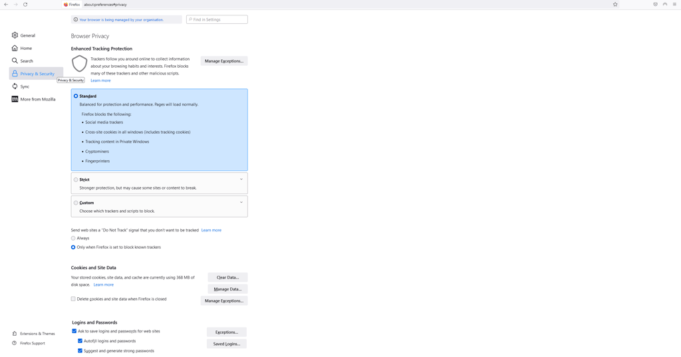Screen dimensions: 681x357
Task: Click the Privacy & Security category label
Action: [37, 74]
